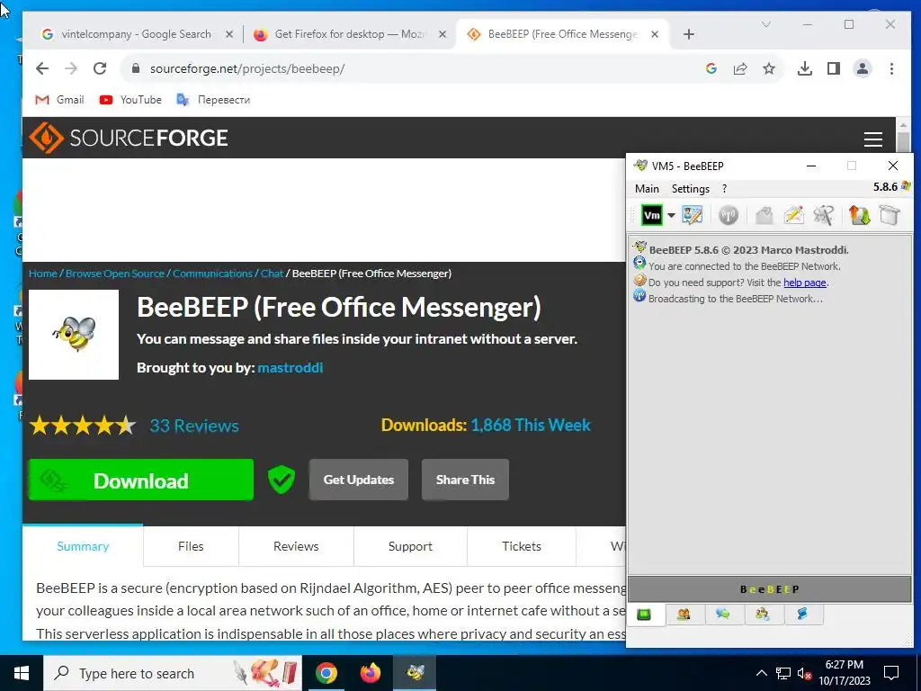Follow the help page link in BeeBEEP
Viewport: 921px width, 691px height.
tap(804, 283)
